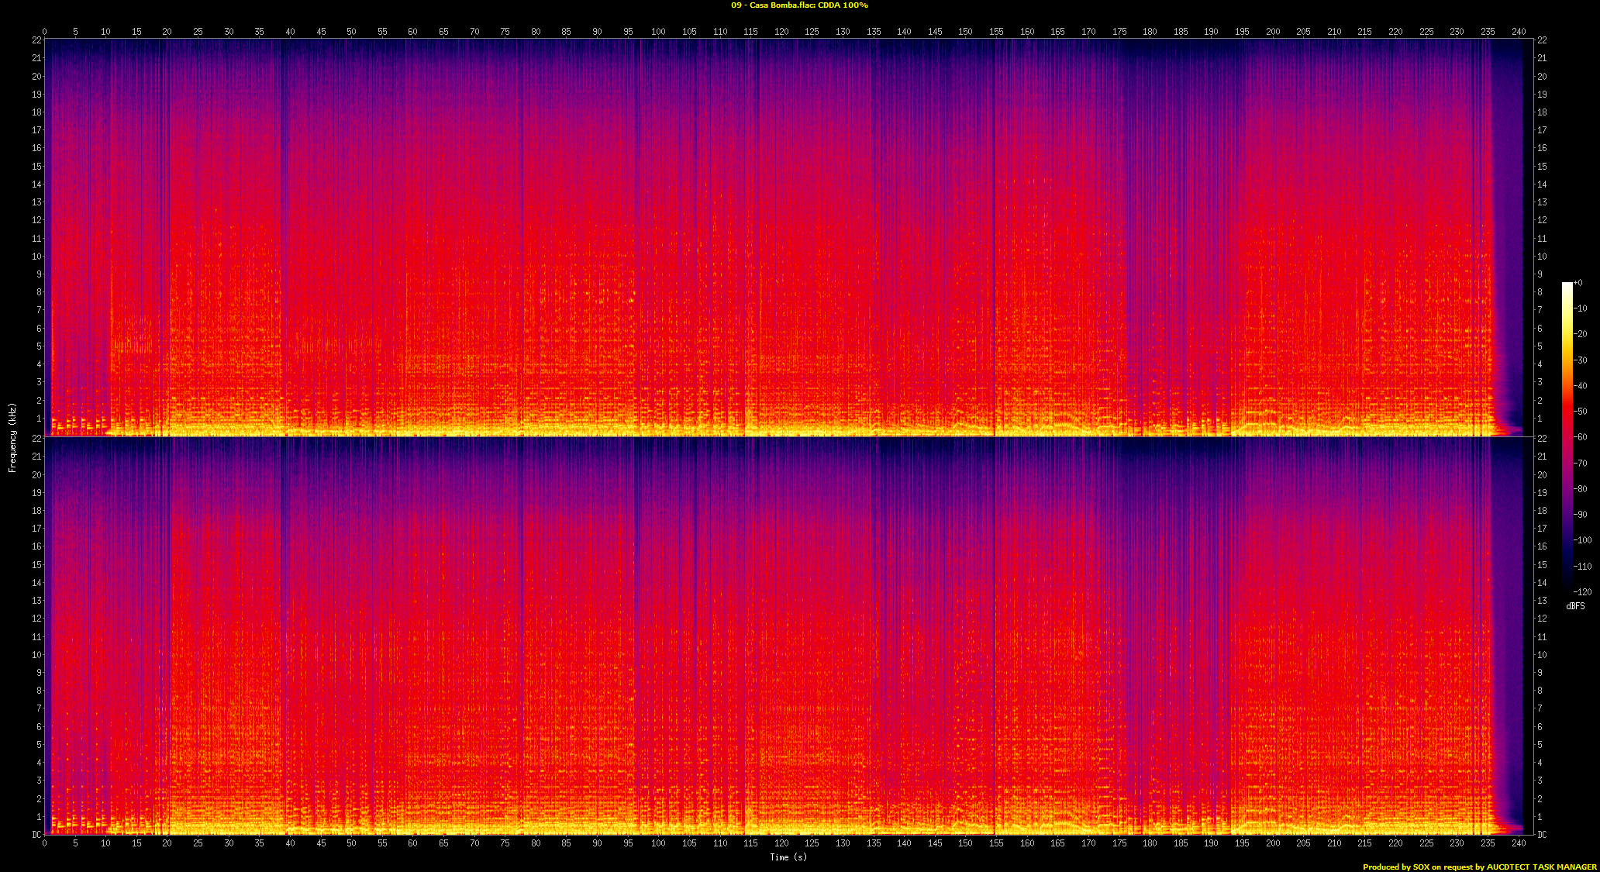Click upper channel's right-side '20' kHz label
The image size is (1600, 872).
tap(1542, 77)
